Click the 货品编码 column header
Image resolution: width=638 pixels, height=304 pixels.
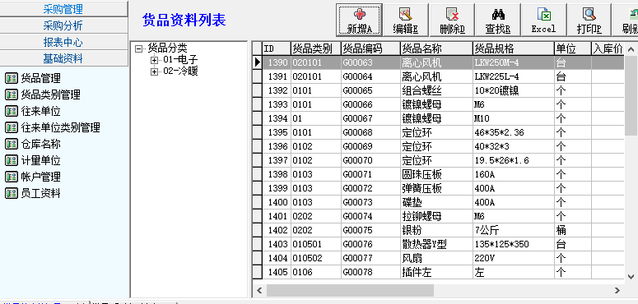(x=370, y=48)
